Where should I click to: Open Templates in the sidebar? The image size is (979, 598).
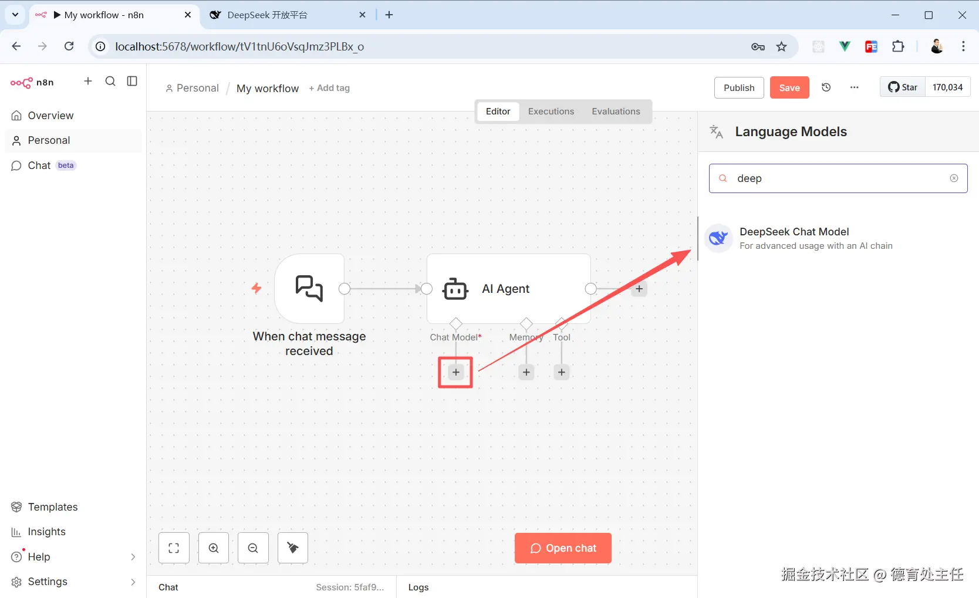pyautogui.click(x=73, y=507)
